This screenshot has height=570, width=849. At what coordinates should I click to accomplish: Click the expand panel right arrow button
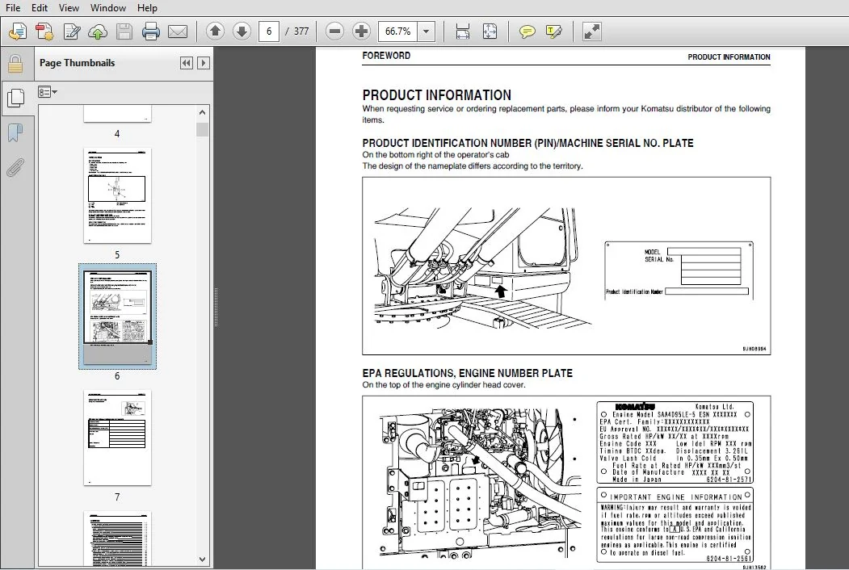(x=204, y=63)
